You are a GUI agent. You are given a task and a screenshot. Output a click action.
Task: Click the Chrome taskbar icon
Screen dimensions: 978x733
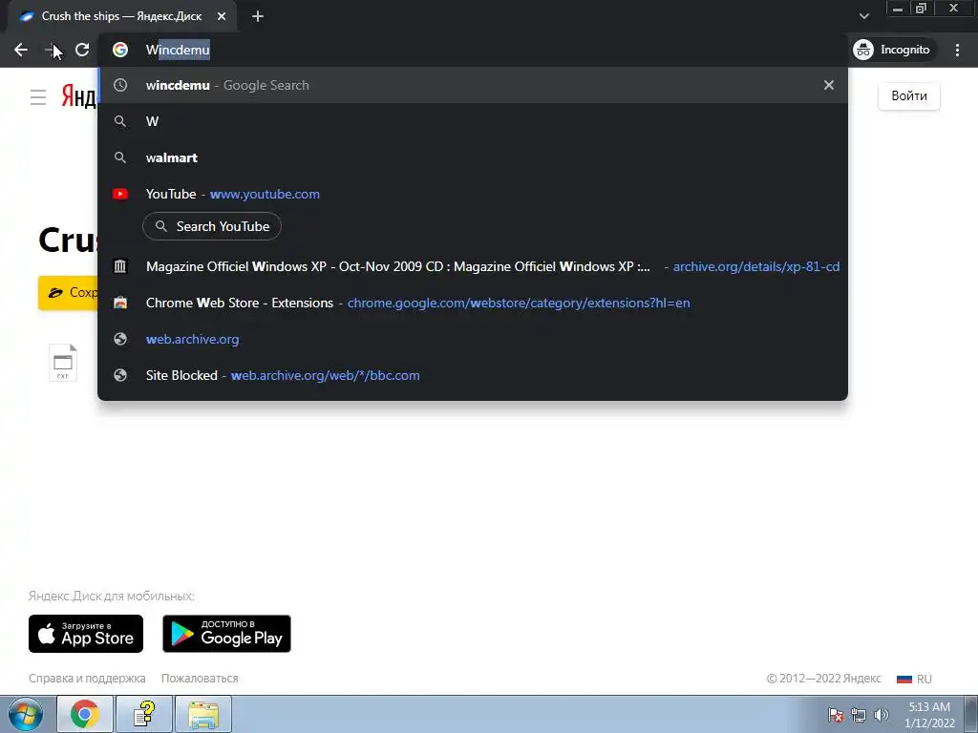tap(85, 714)
